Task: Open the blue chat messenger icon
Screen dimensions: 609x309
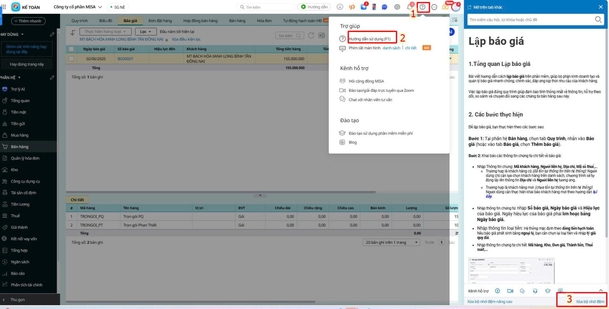Action: point(384,7)
